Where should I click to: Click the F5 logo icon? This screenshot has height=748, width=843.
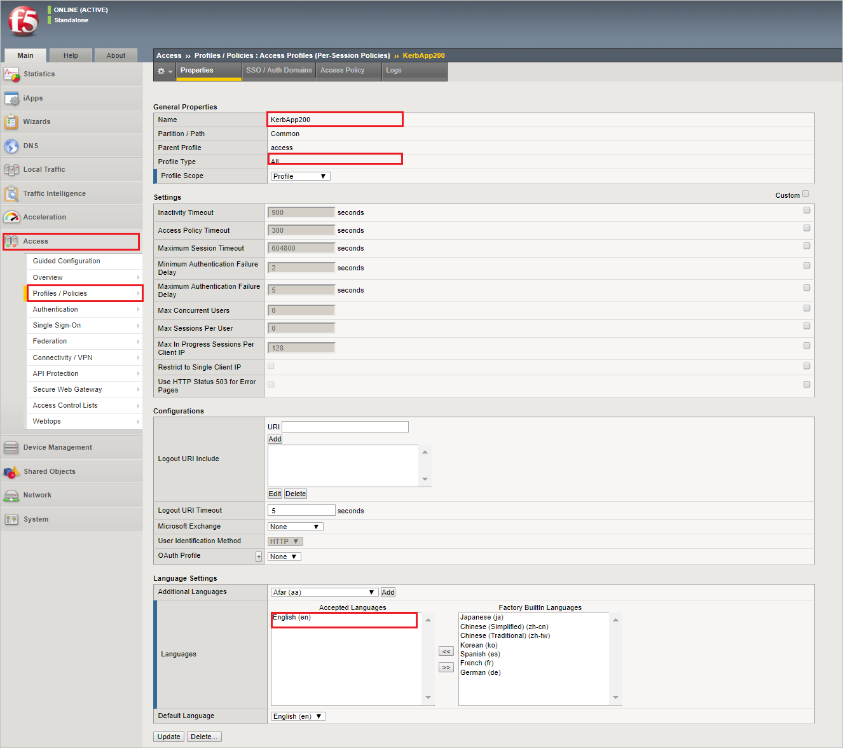point(24,21)
